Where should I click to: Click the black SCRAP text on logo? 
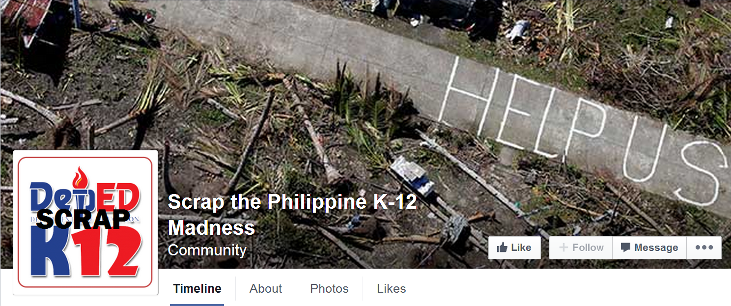tap(84, 219)
